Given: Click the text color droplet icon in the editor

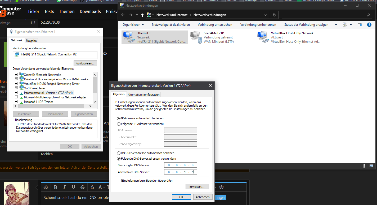Looking at the screenshot, I should point(92,187).
